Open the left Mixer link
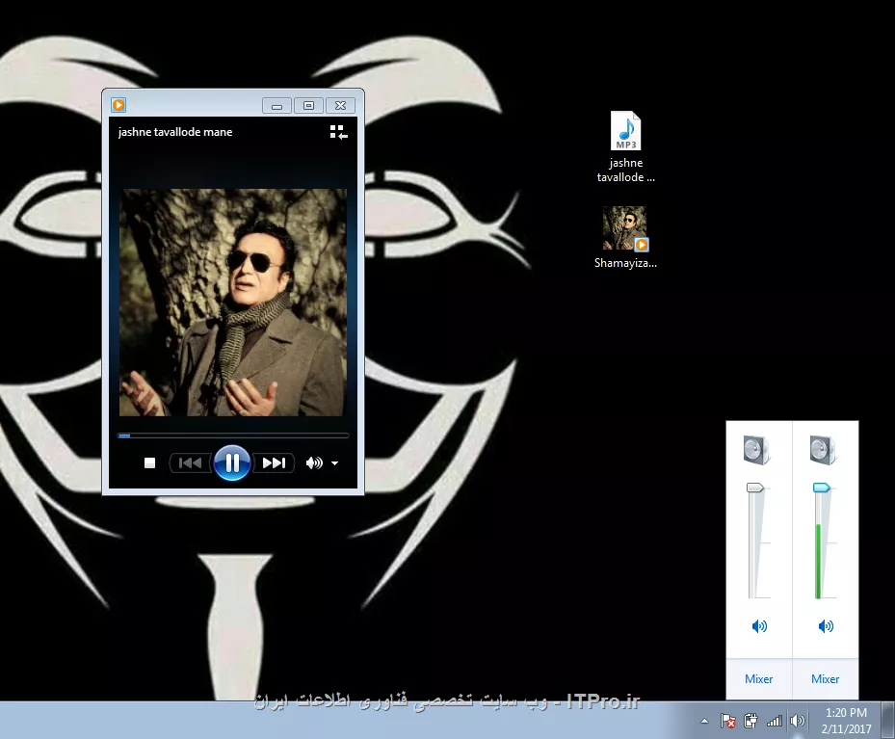 (x=758, y=679)
